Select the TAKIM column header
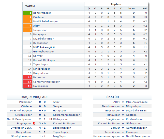This screenshot has height=139, width=164. tap(30, 6)
